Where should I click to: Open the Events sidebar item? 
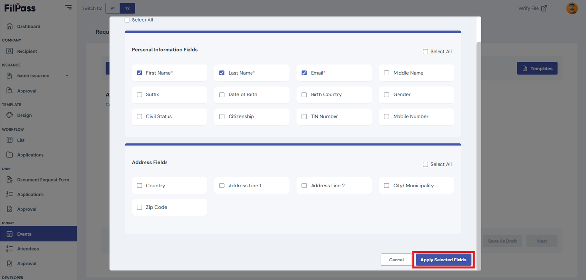39,234
